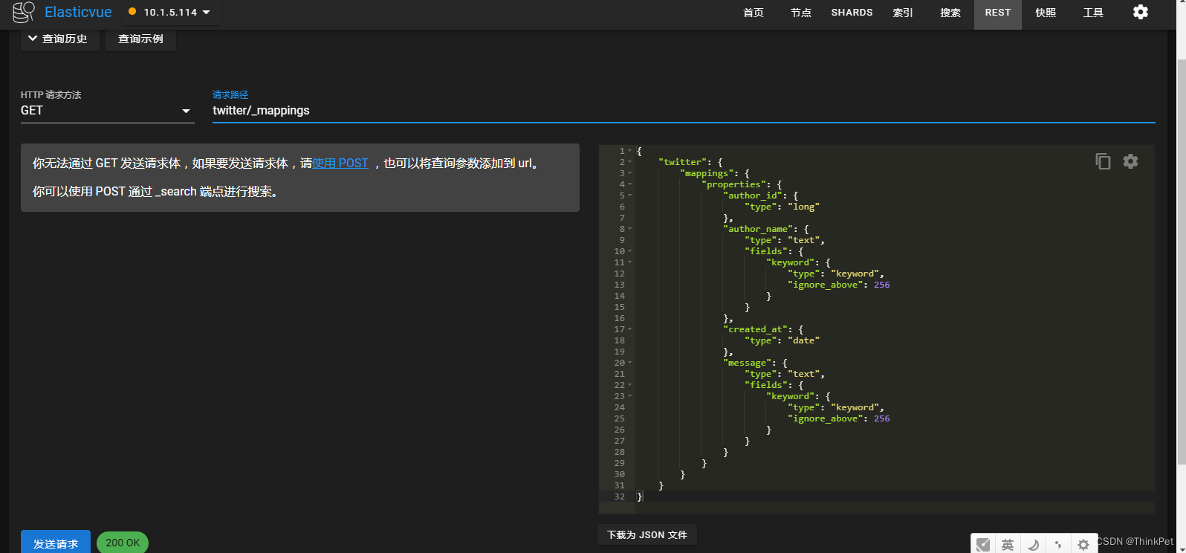Follow the 使用 POST link
This screenshot has width=1186, height=553.
pyautogui.click(x=340, y=163)
